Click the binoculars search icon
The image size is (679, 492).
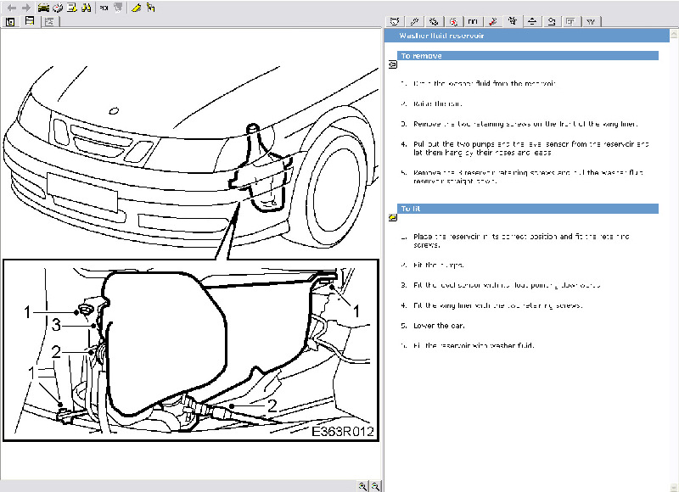(87, 8)
